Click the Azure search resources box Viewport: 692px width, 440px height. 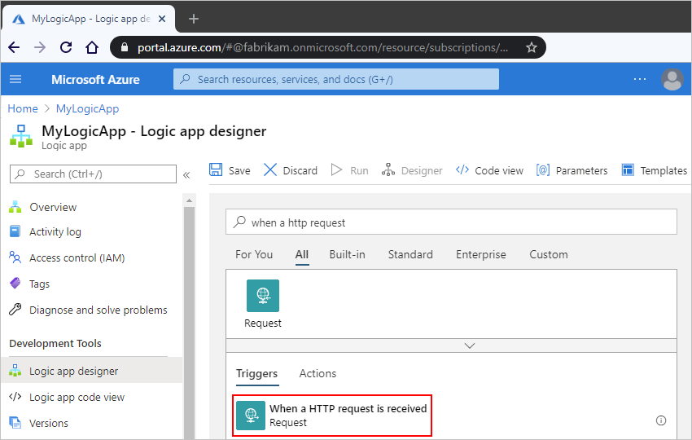point(336,79)
